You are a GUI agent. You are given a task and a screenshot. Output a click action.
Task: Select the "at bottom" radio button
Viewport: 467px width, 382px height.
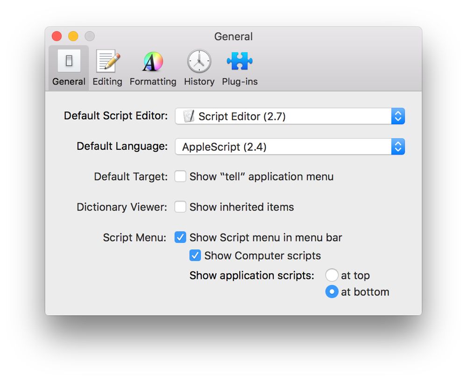click(x=332, y=292)
